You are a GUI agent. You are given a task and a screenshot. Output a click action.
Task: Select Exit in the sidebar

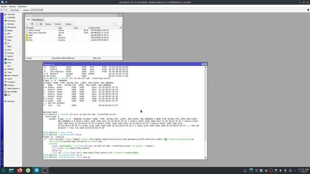9,95
